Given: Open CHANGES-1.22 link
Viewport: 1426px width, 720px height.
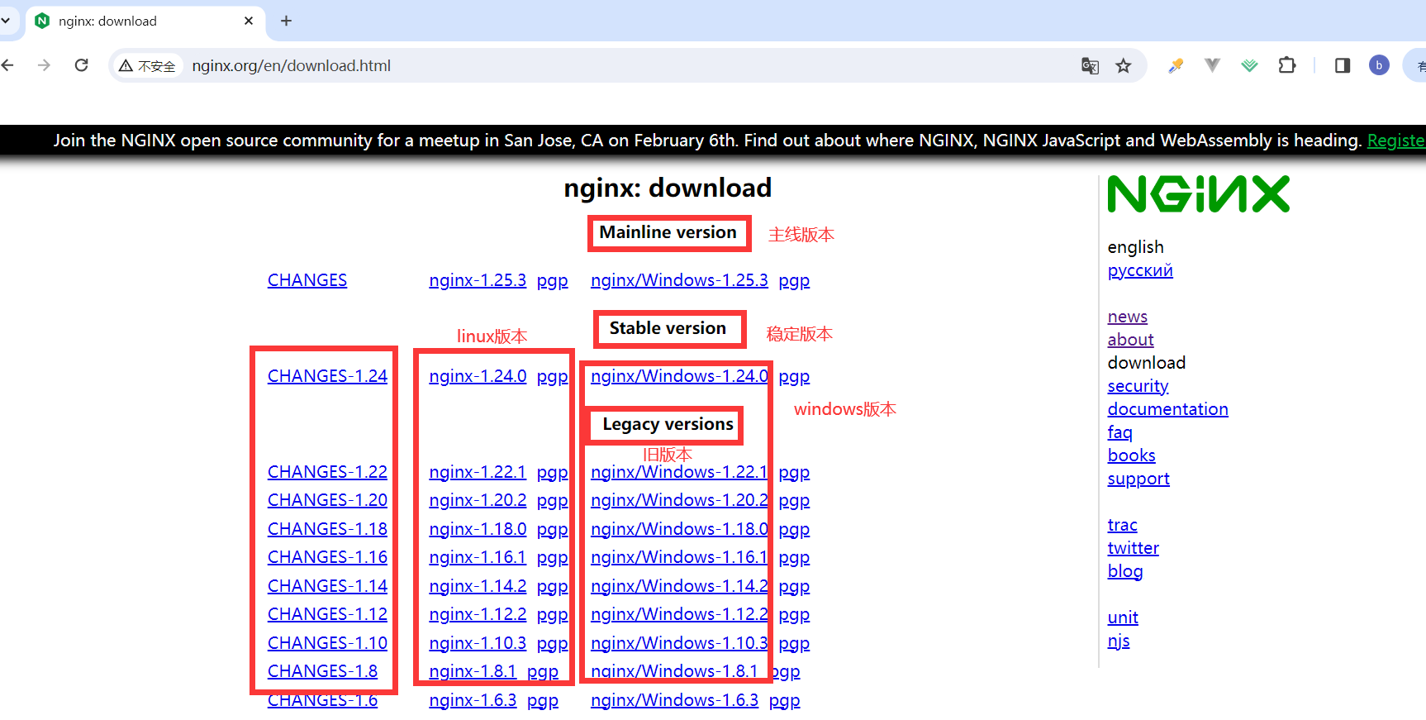Looking at the screenshot, I should coord(327,472).
